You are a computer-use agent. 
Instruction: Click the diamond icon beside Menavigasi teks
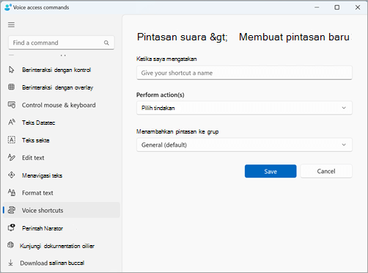[x=12, y=175]
